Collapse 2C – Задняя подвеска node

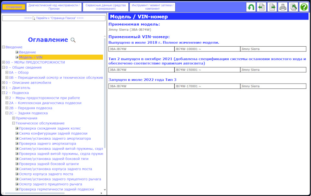(x=7, y=113)
